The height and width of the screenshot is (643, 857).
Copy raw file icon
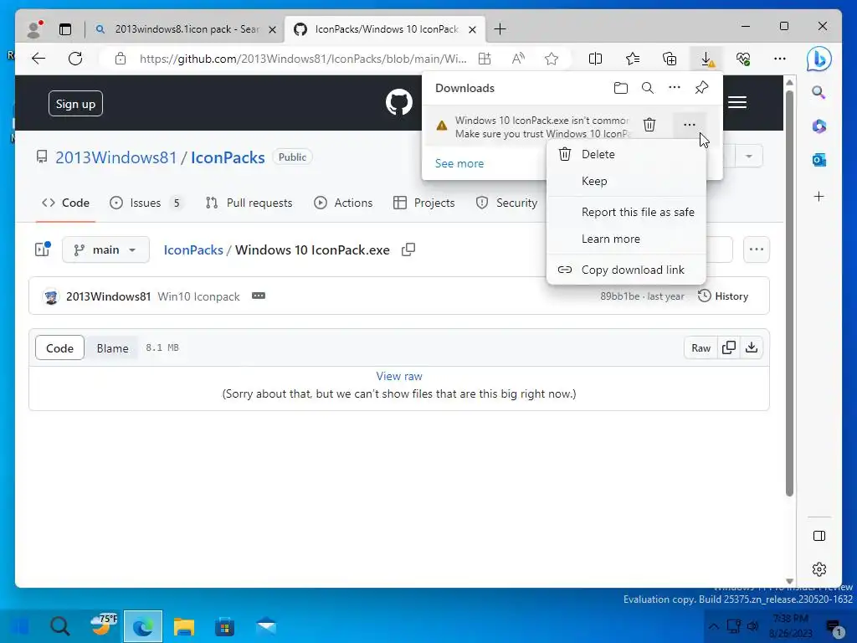click(729, 347)
